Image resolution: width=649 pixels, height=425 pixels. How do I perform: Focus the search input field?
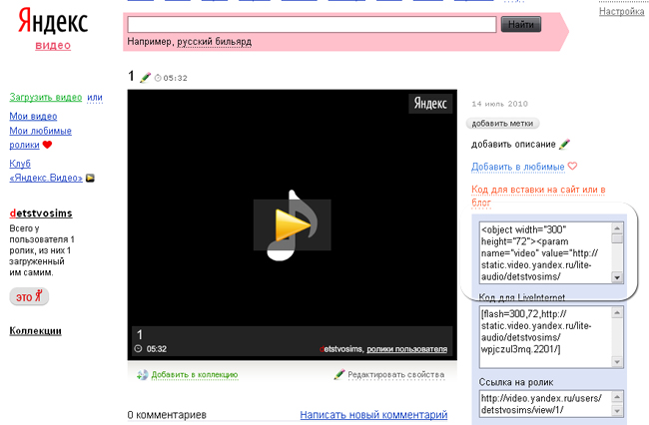coord(312,24)
